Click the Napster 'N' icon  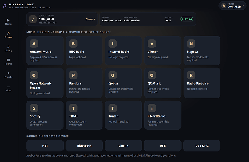click(191, 44)
